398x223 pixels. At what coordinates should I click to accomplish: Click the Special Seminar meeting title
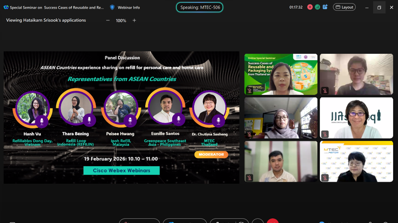click(57, 7)
